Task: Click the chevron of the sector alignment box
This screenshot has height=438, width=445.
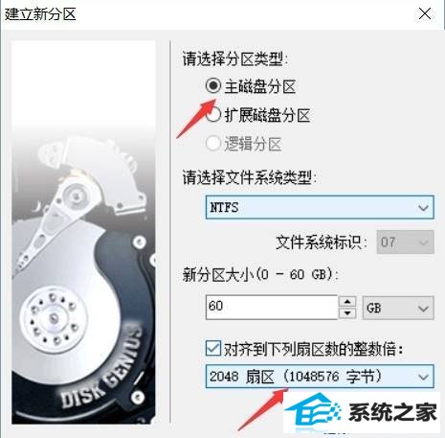Action: pyautogui.click(x=423, y=377)
